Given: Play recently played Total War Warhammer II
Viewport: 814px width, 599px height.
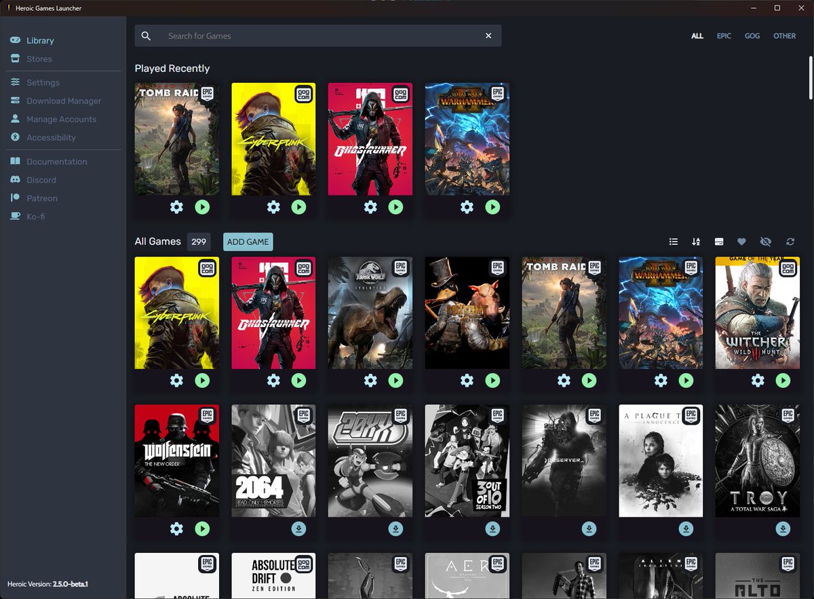Looking at the screenshot, I should coord(492,207).
